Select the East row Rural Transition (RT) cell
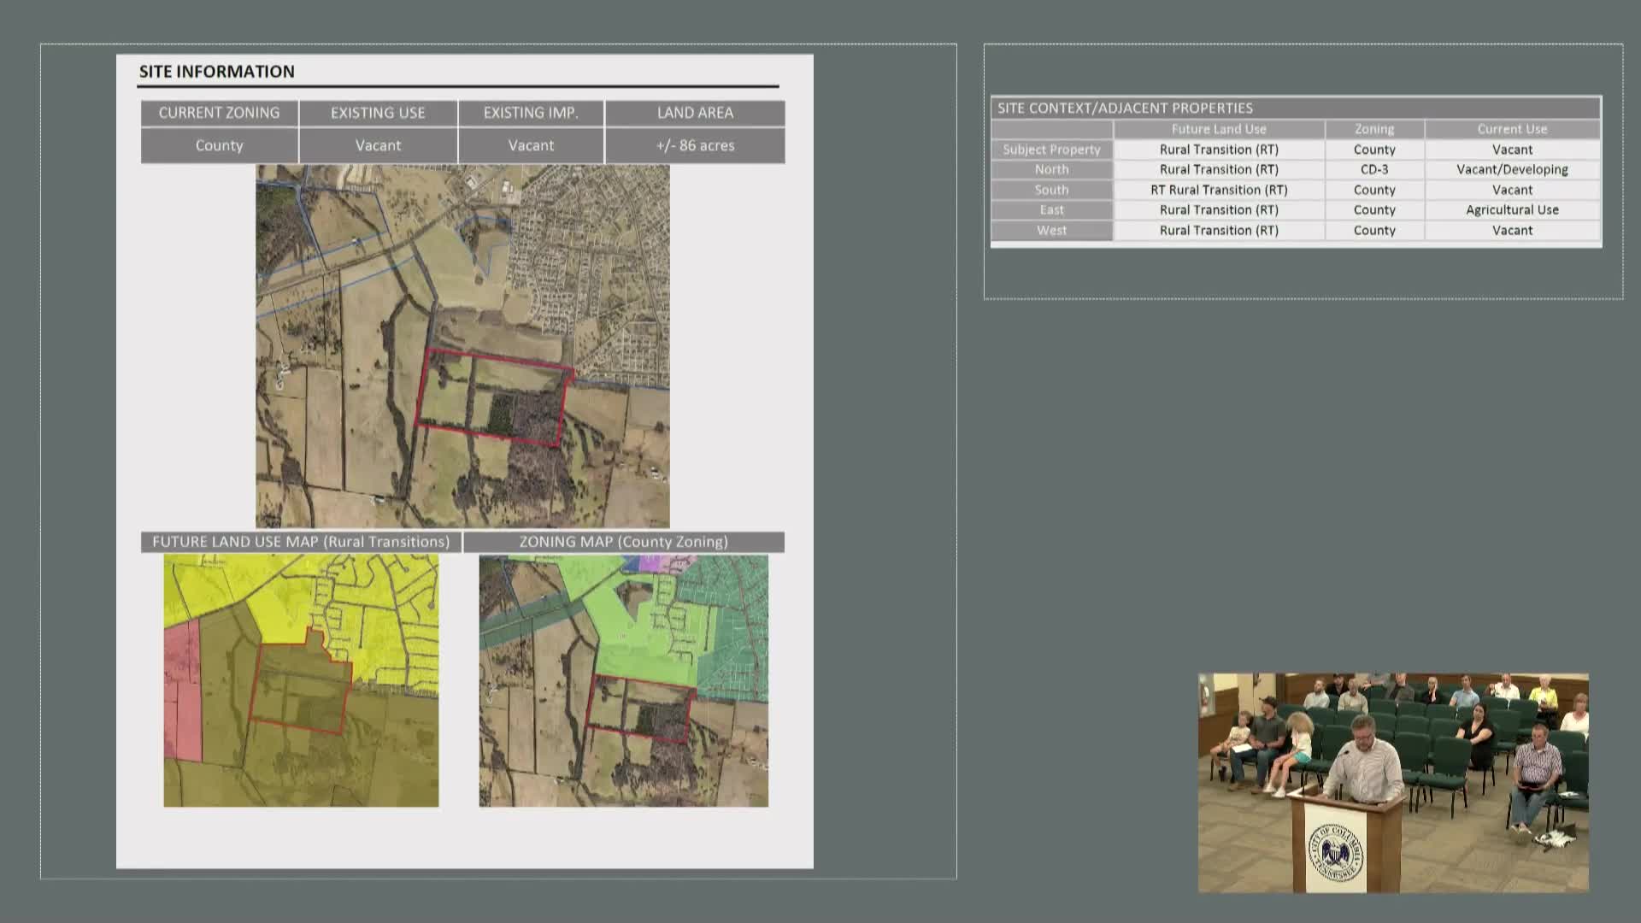 1219,209
